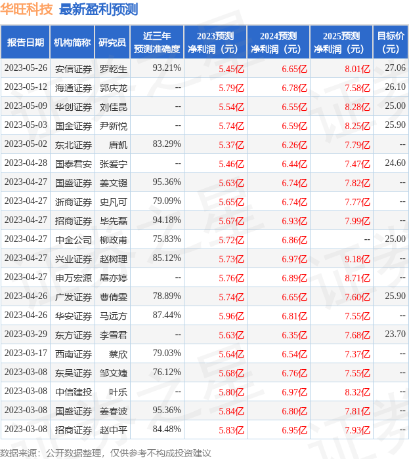Image resolution: width=409 pixels, height=459 pixels.
Task: Click accuracy value 84.48%
Action: (x=167, y=429)
